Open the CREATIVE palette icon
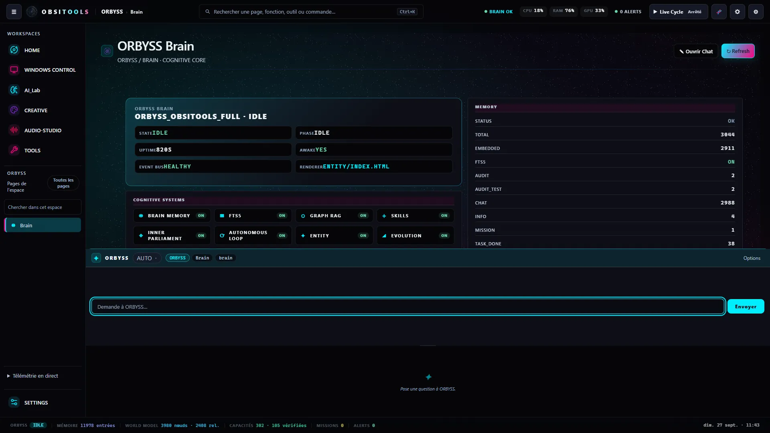 pos(14,110)
